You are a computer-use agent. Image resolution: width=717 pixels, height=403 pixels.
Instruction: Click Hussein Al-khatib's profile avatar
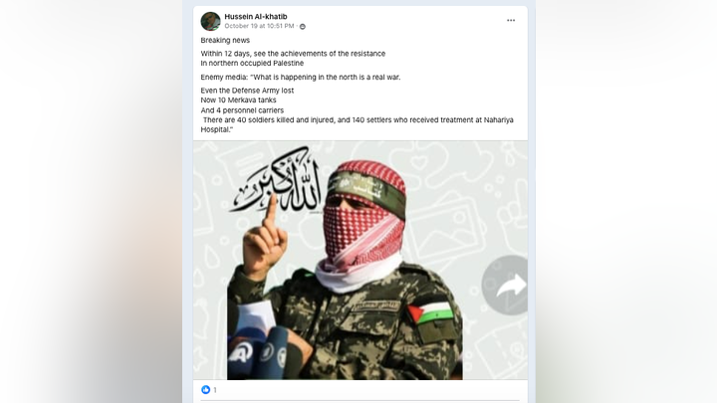pos(210,21)
